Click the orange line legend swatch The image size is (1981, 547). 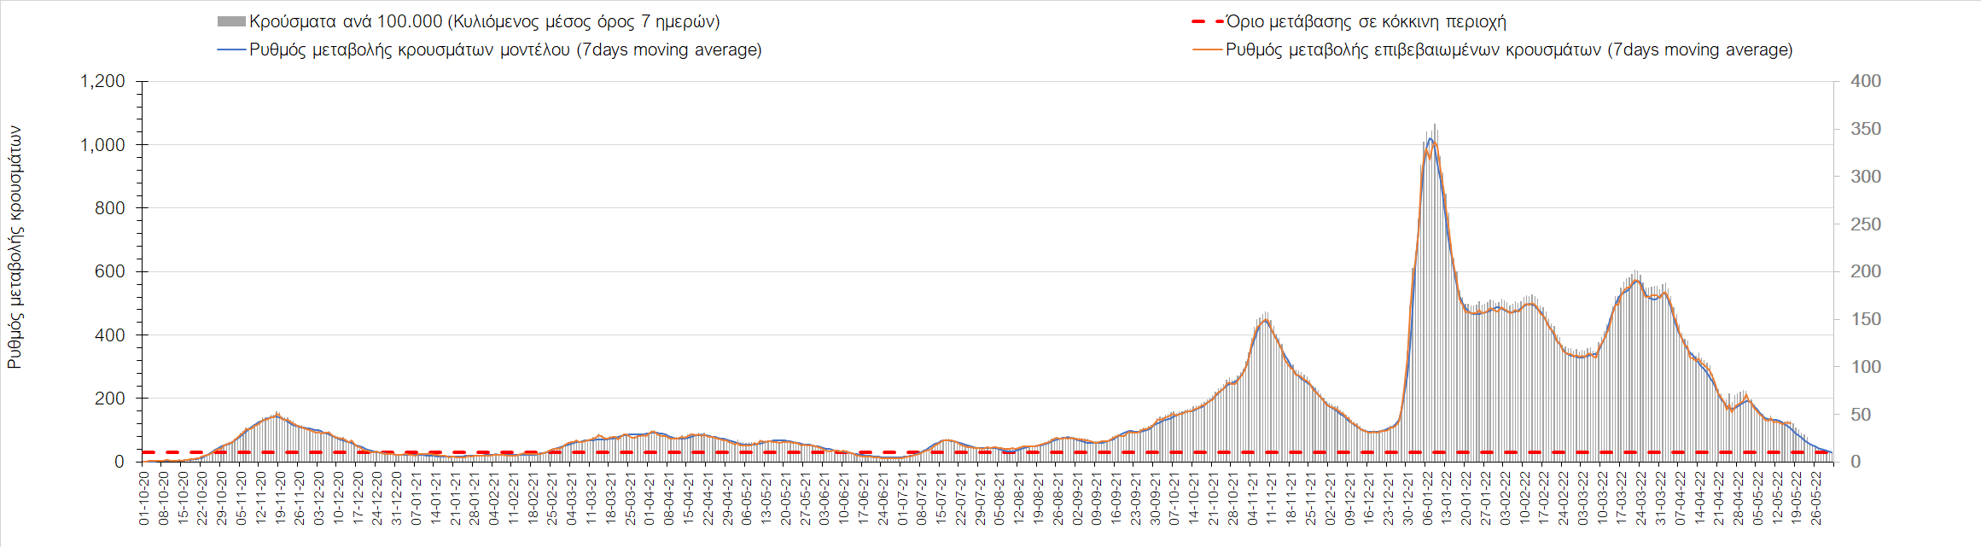point(1207,49)
